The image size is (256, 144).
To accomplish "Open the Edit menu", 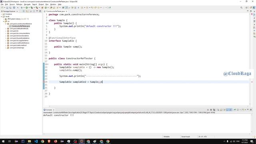I will pyautogui.click(x=6, y=4).
